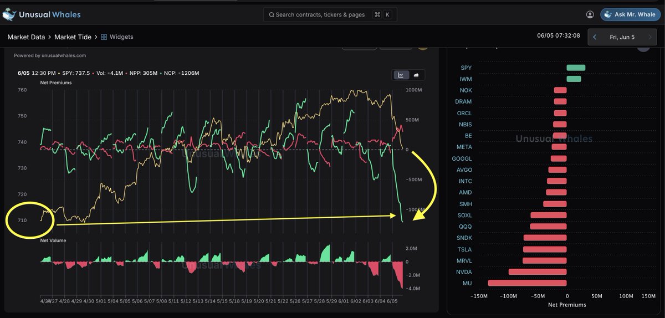Click the SOXL ticker label
The width and height of the screenshot is (665, 318).
coord(464,215)
